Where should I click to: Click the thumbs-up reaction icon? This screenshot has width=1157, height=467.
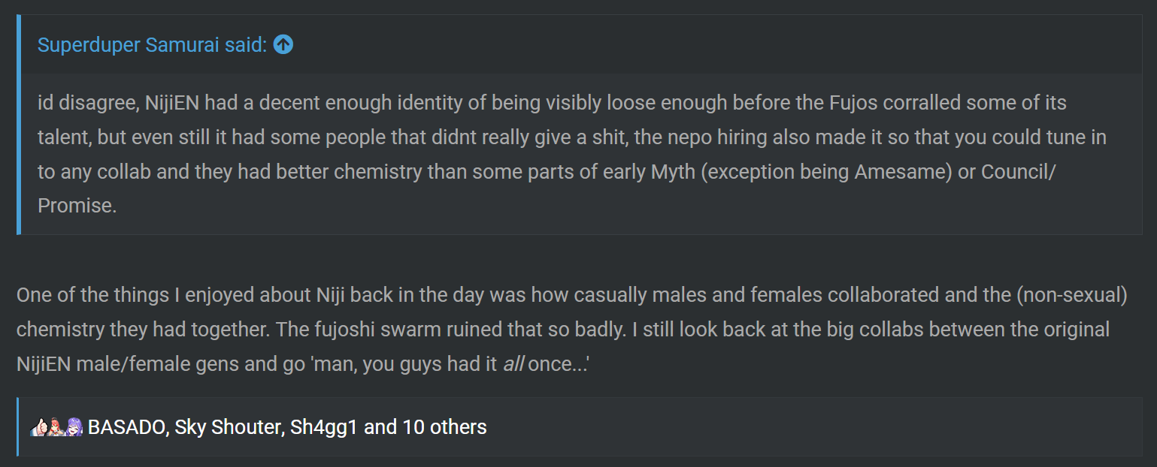tap(38, 427)
